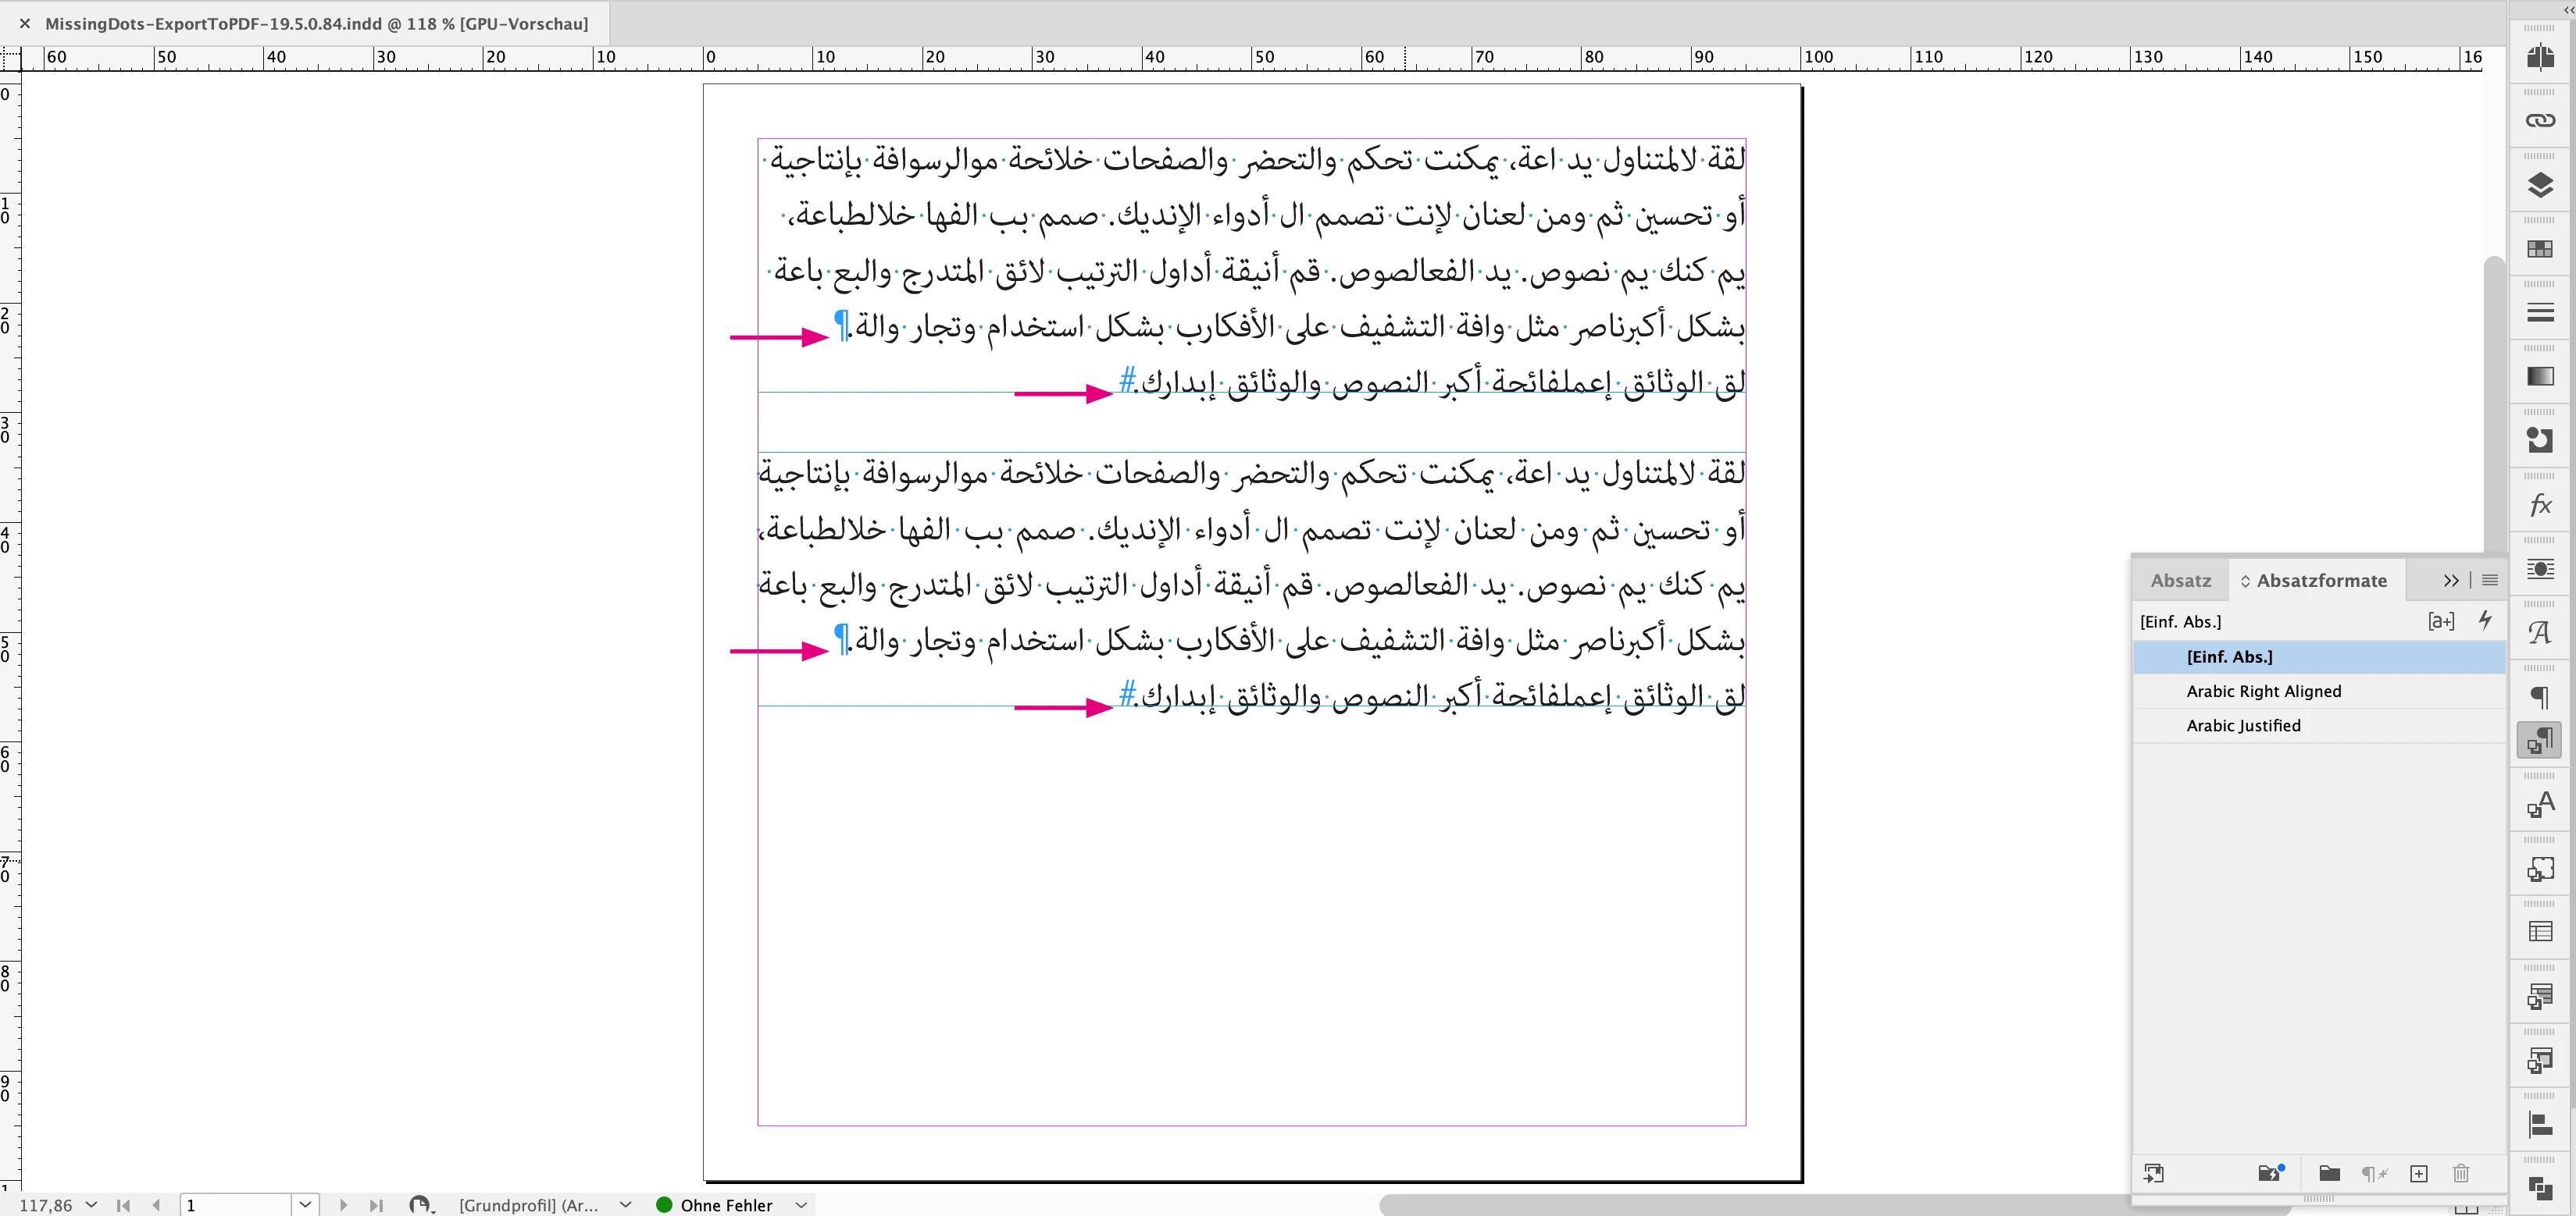Toggle the Object Styles panel icon
Screen dimensions: 2576x1216
click(2540, 868)
